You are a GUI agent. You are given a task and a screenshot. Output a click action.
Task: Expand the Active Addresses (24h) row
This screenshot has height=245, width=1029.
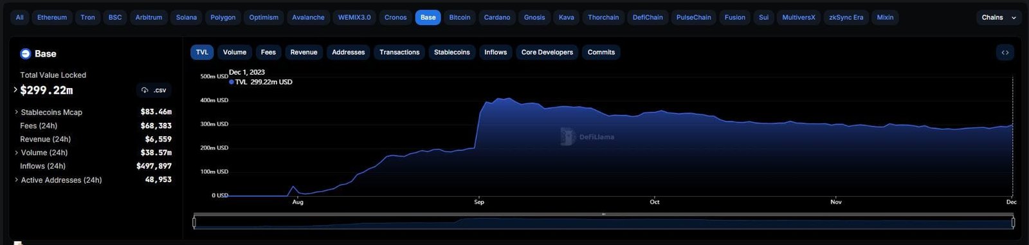tap(16, 180)
